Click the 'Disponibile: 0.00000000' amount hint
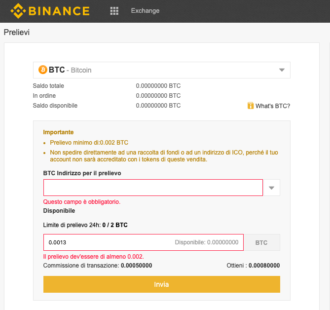Screen dimensions: 330x310 coord(206,242)
